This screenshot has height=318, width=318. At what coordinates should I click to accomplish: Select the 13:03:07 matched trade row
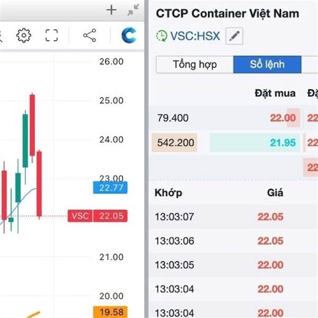[233, 217]
